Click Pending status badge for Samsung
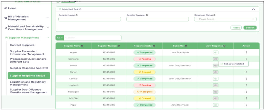The height and width of the screenshot is (110, 265). pyautogui.click(x=145, y=59)
